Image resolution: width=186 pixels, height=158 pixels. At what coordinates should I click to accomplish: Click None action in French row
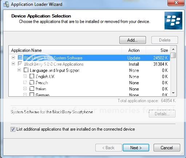click(134, 83)
